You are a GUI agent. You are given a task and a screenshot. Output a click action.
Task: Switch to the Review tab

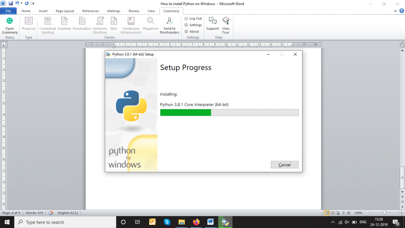134,11
